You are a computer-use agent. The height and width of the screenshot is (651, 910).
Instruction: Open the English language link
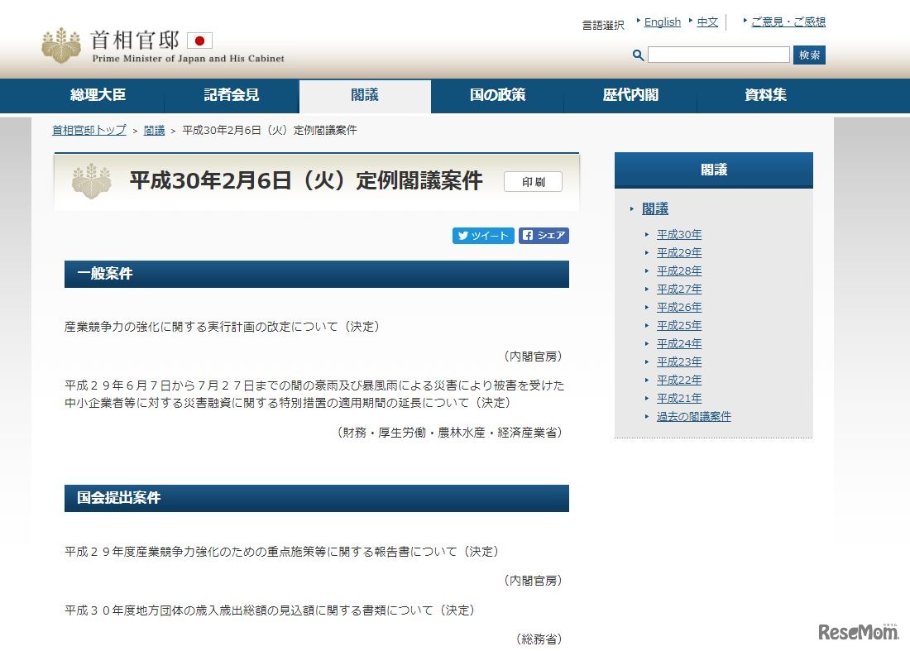pos(662,22)
